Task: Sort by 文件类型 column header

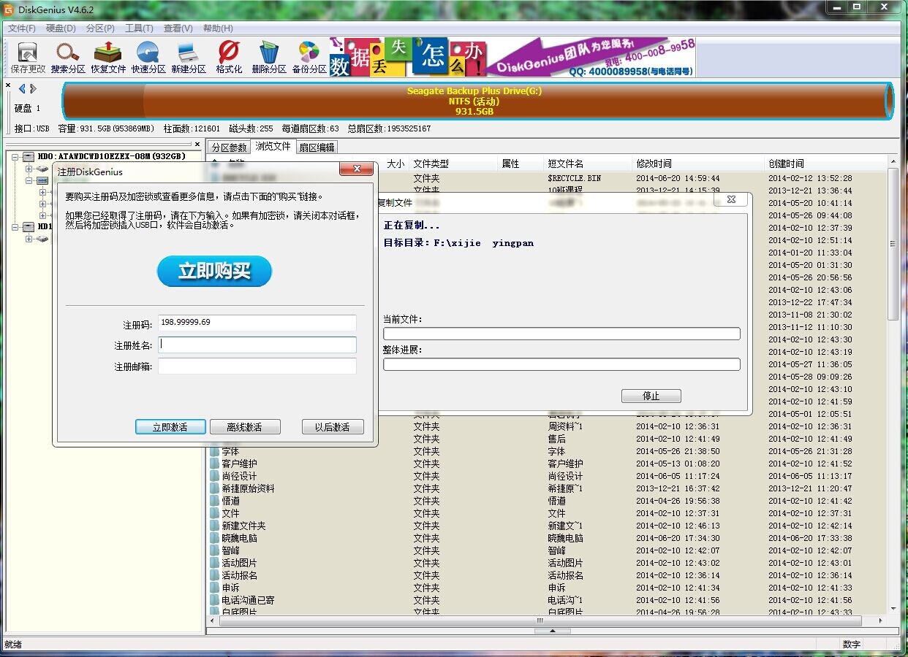Action: point(453,164)
